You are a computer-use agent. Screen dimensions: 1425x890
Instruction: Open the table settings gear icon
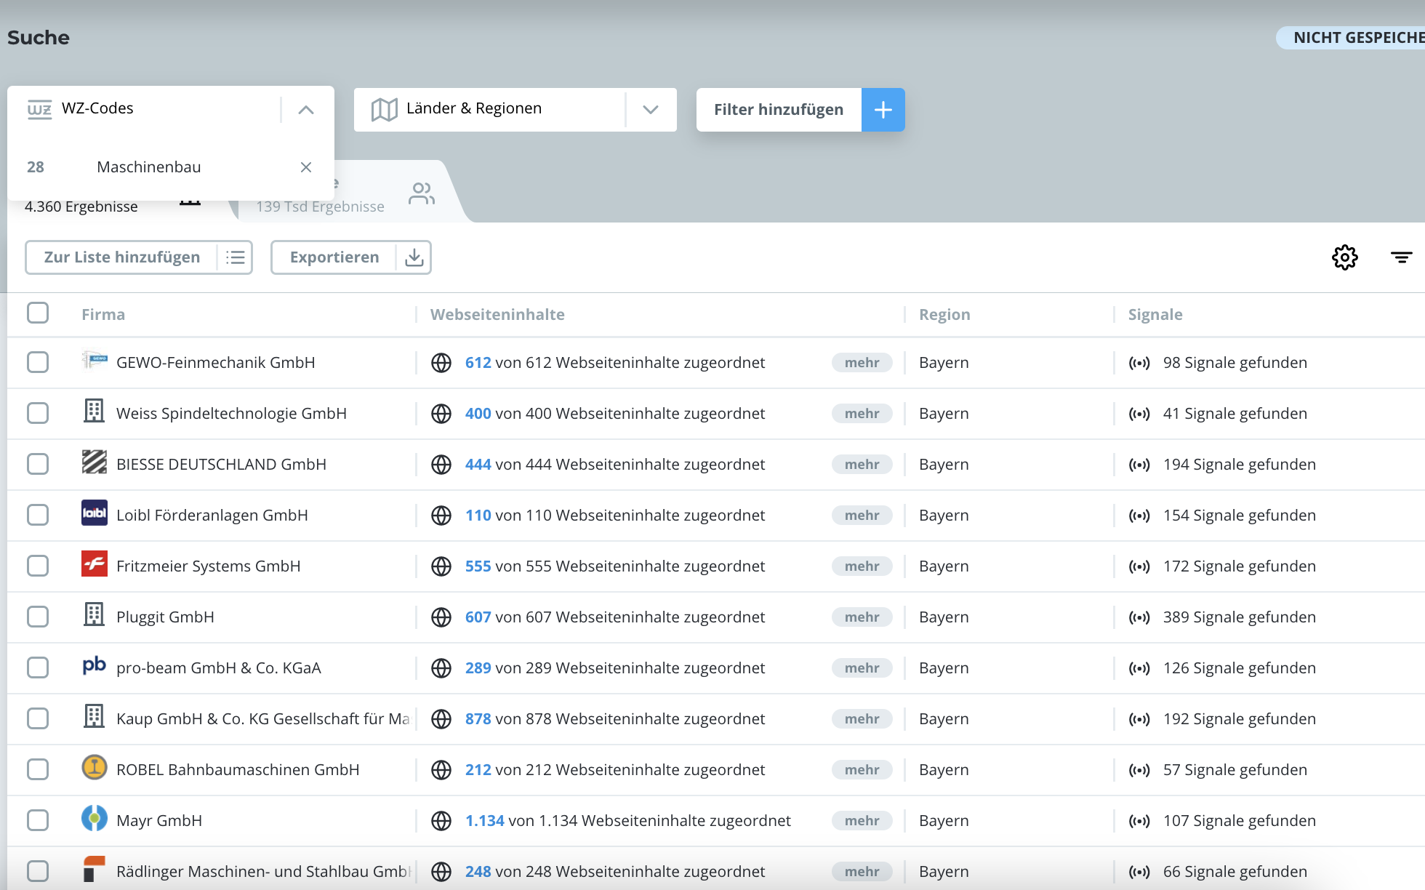(x=1344, y=257)
